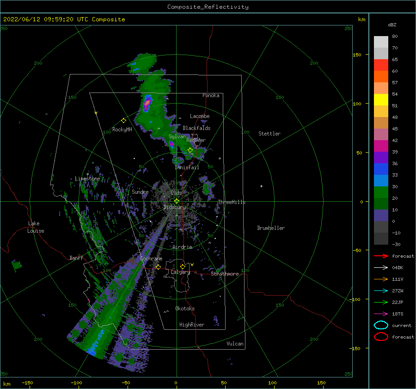
Task: Click the yellow diamond marker over Calgary
Action: [183, 266]
